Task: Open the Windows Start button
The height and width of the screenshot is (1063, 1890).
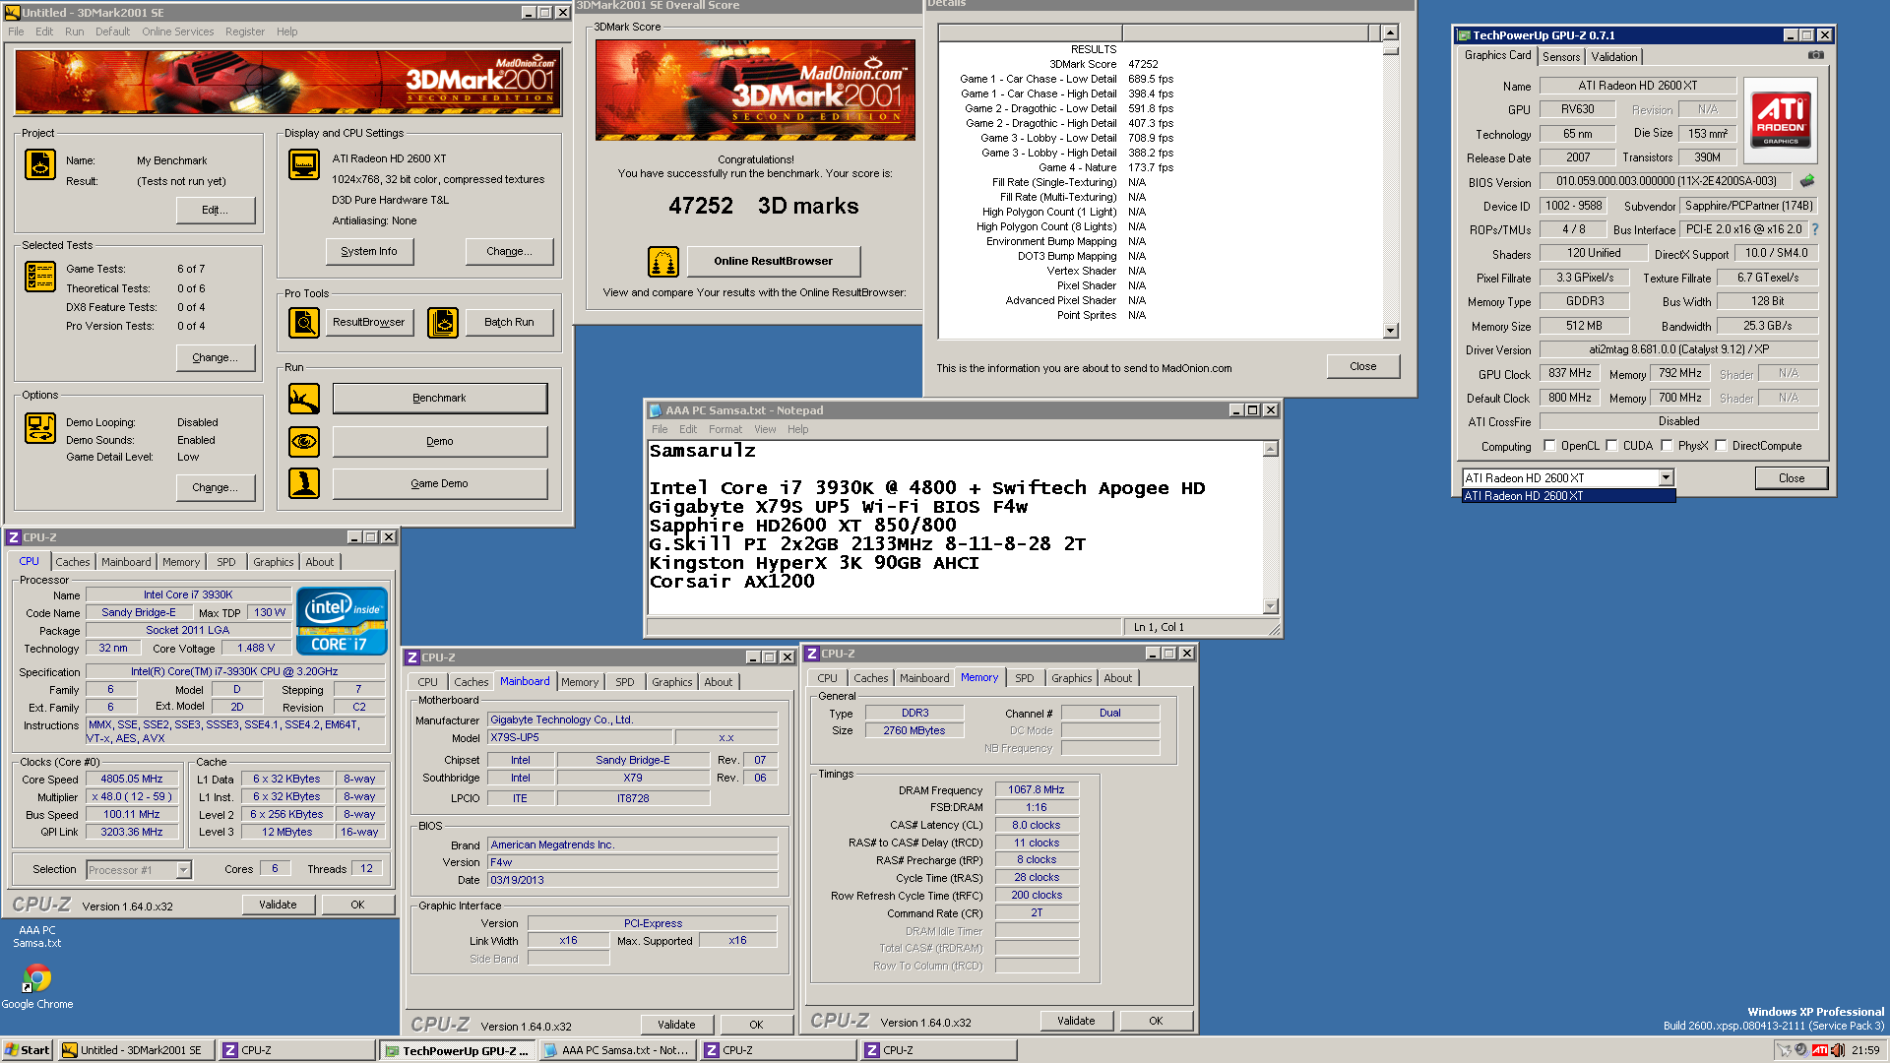Action: [x=27, y=1050]
